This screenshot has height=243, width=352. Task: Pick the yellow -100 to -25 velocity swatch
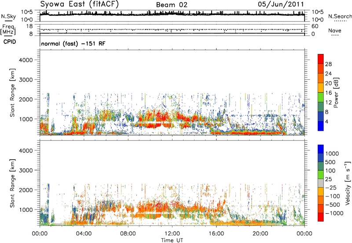coord(321,192)
